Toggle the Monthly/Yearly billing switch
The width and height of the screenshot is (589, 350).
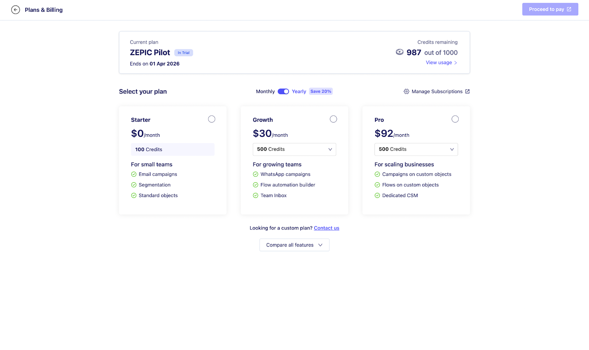click(283, 92)
